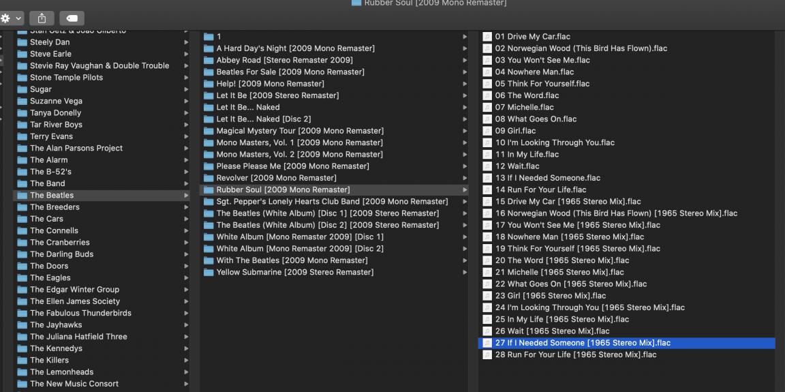Select 16 Norwegian Wood [1965 Stereo Mix].flac file
Screen dimensions: 785x392
click(616, 213)
